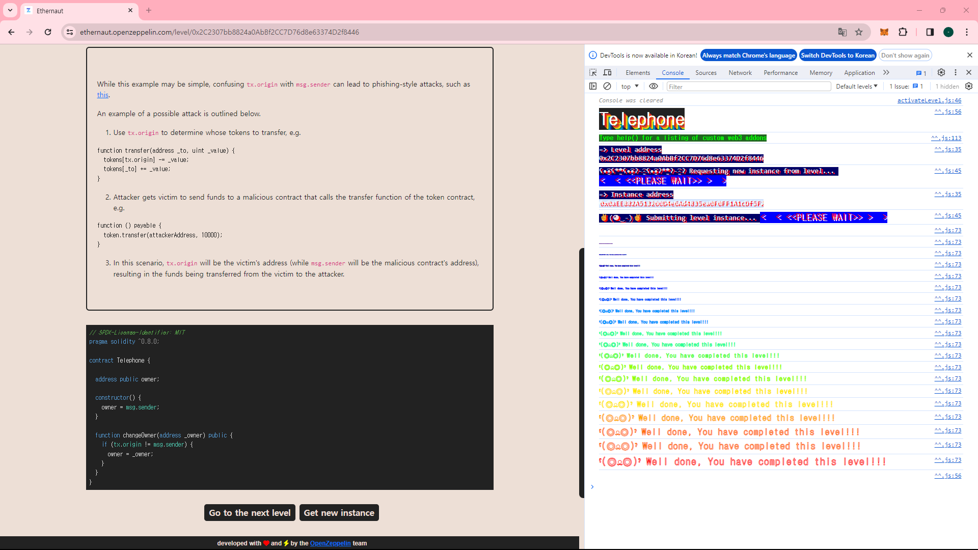Image resolution: width=978 pixels, height=550 pixels.
Task: Dismiss the DevTools language infobar
Action: tap(969, 55)
